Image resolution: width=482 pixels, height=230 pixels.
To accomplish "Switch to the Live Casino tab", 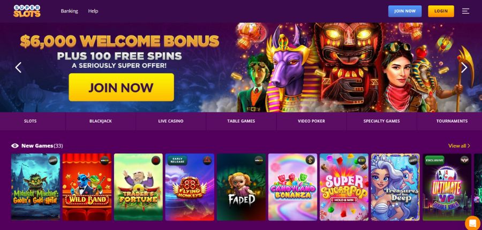I will click(171, 121).
